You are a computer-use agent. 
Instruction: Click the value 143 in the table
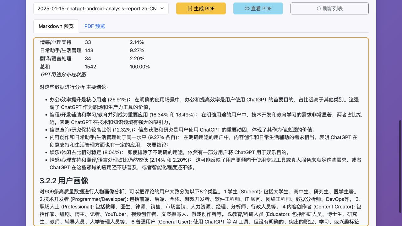point(89,50)
